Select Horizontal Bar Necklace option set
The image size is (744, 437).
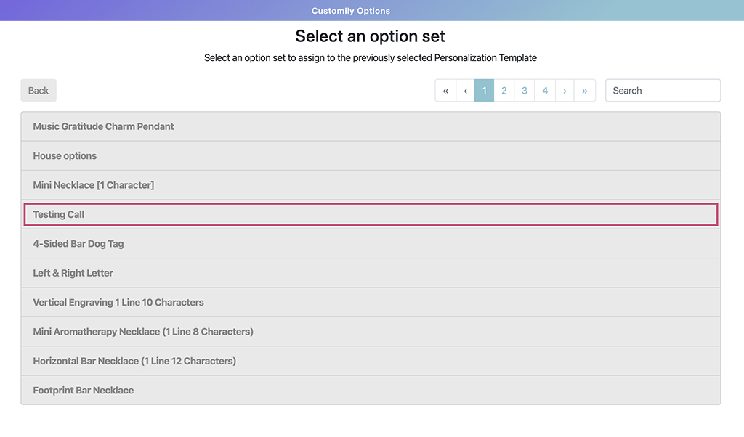pyautogui.click(x=371, y=361)
